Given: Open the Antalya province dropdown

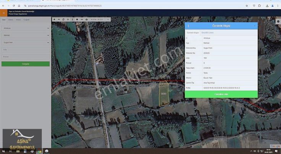Looking at the screenshot, I should pos(26,28).
